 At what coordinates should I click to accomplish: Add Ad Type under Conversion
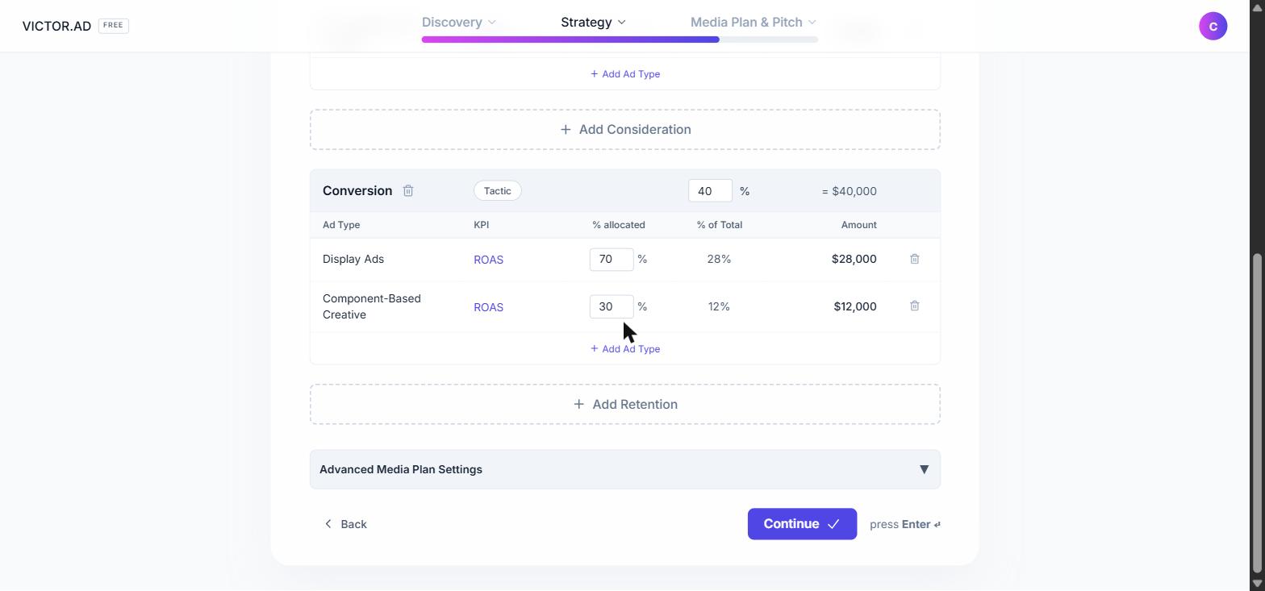coord(625,349)
